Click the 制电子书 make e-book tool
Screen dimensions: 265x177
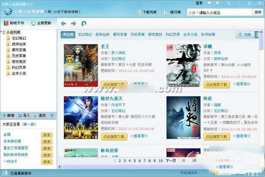[14, 23]
